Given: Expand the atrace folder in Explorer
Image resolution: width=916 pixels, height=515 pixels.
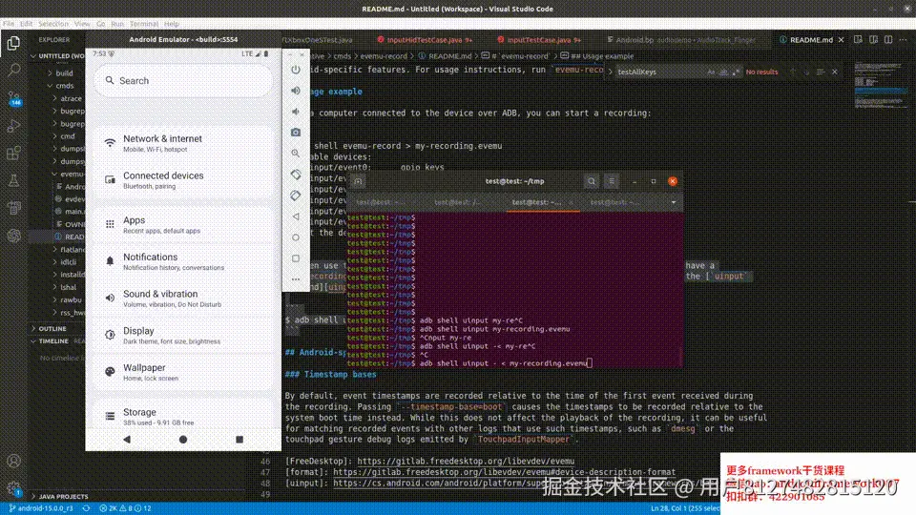Looking at the screenshot, I should (x=71, y=98).
